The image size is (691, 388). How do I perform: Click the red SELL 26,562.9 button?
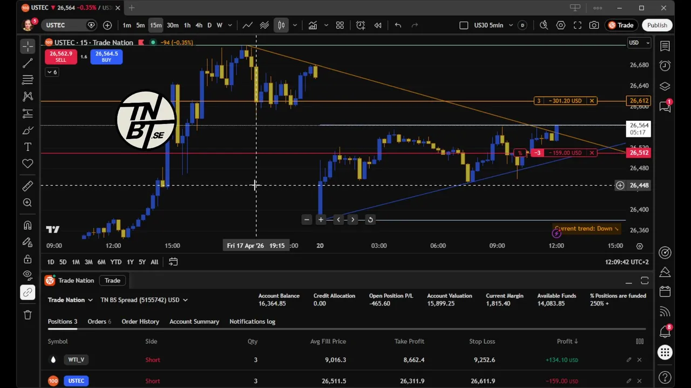tap(61, 57)
